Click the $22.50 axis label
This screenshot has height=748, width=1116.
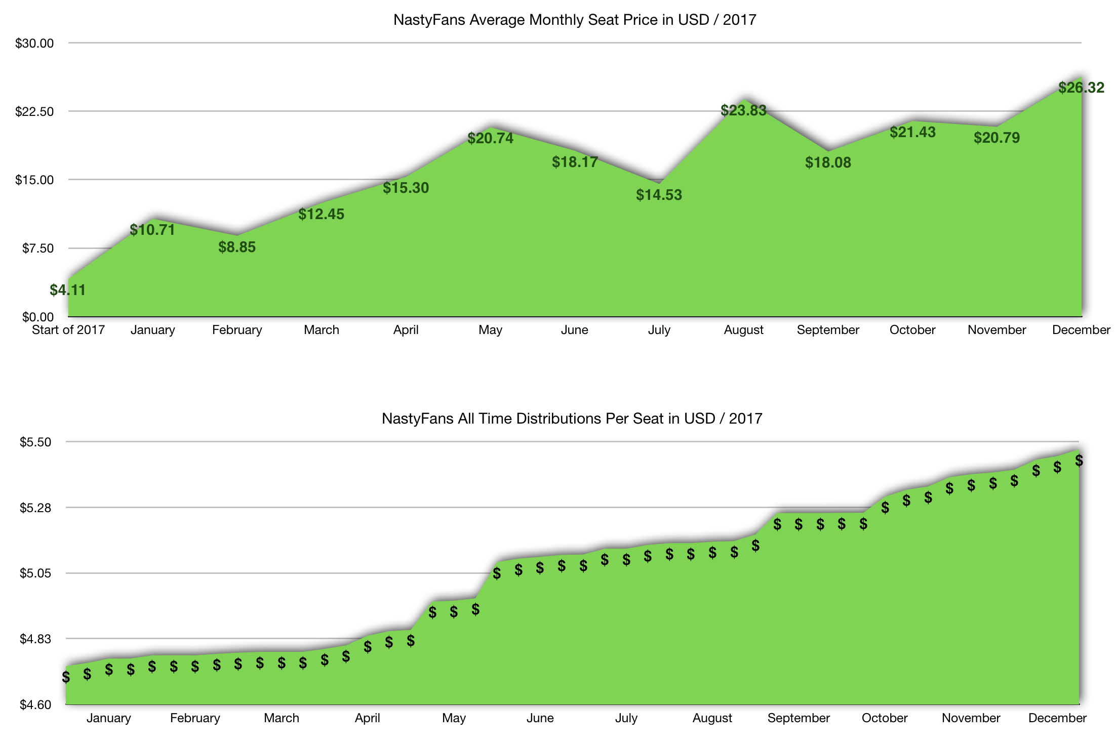pos(34,111)
